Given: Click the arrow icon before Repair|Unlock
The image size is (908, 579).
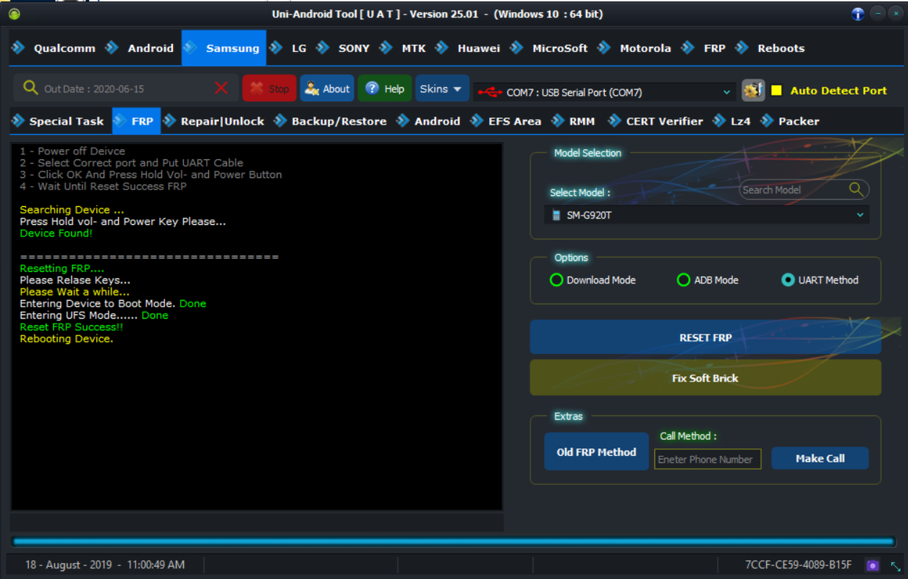Looking at the screenshot, I should pyautogui.click(x=170, y=121).
